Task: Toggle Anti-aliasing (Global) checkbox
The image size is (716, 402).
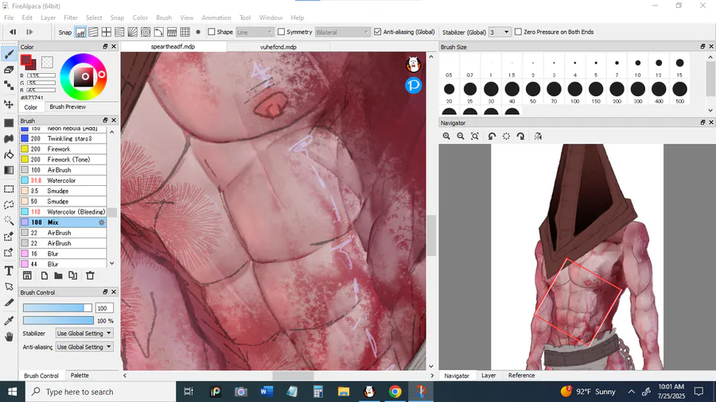Action: (x=378, y=32)
